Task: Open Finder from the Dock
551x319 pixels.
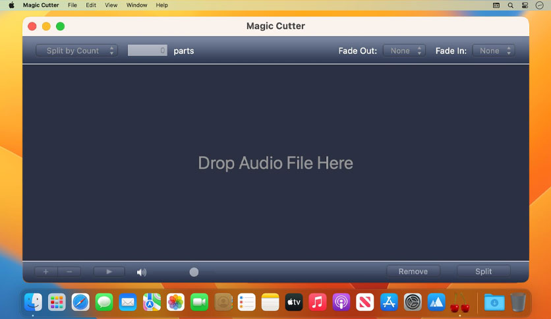Action: point(33,302)
